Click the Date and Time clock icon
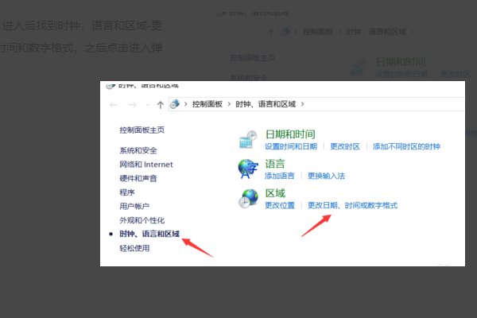The image size is (477, 318). pyautogui.click(x=248, y=139)
